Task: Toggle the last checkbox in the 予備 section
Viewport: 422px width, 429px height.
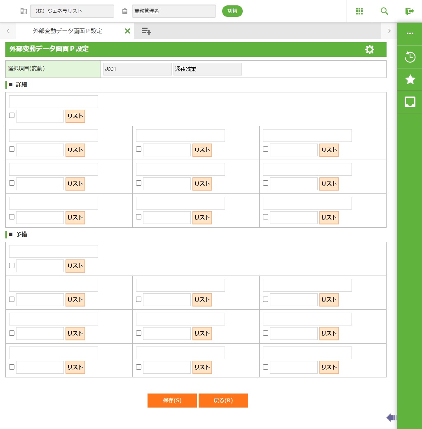Action: tap(265, 367)
